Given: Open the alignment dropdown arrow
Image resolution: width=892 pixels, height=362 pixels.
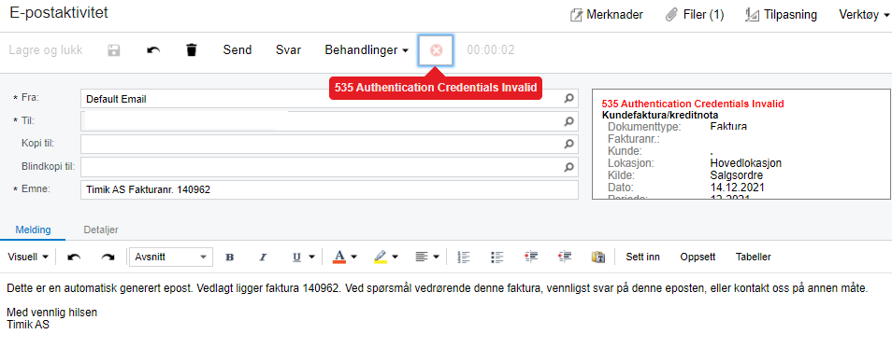Looking at the screenshot, I should coord(437,257).
